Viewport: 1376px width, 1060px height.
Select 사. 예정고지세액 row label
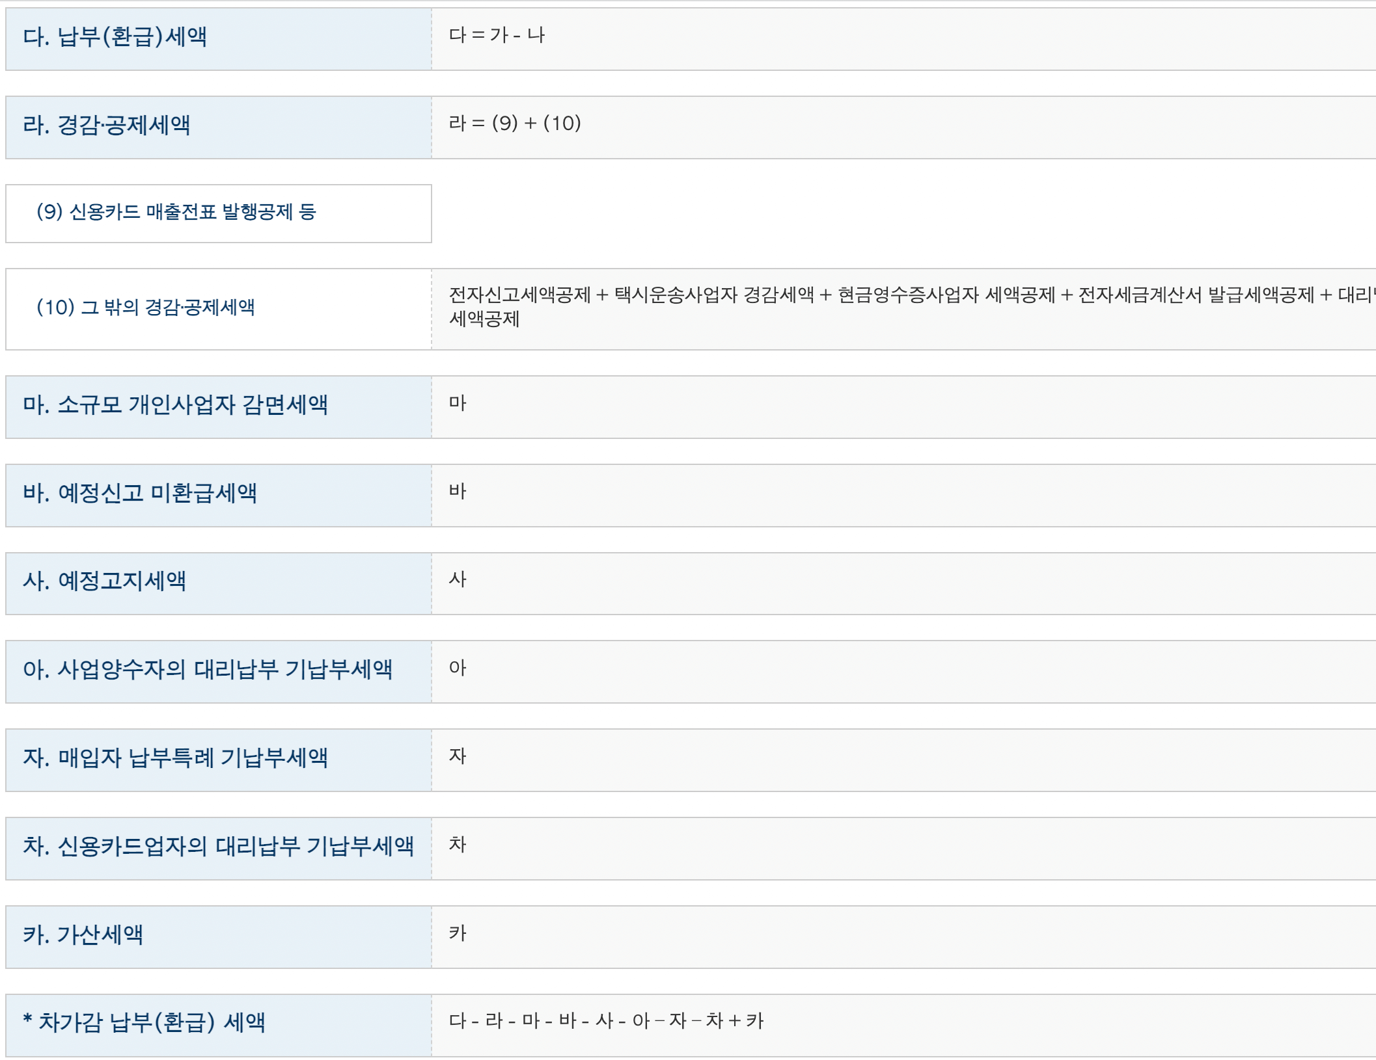click(x=104, y=581)
